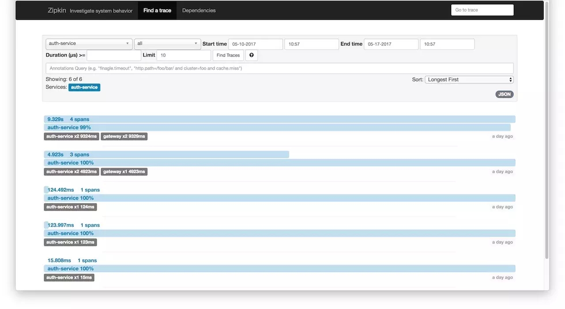Screen dimensions: 565x309
Task: Click the End time date field
Action: click(x=391, y=44)
